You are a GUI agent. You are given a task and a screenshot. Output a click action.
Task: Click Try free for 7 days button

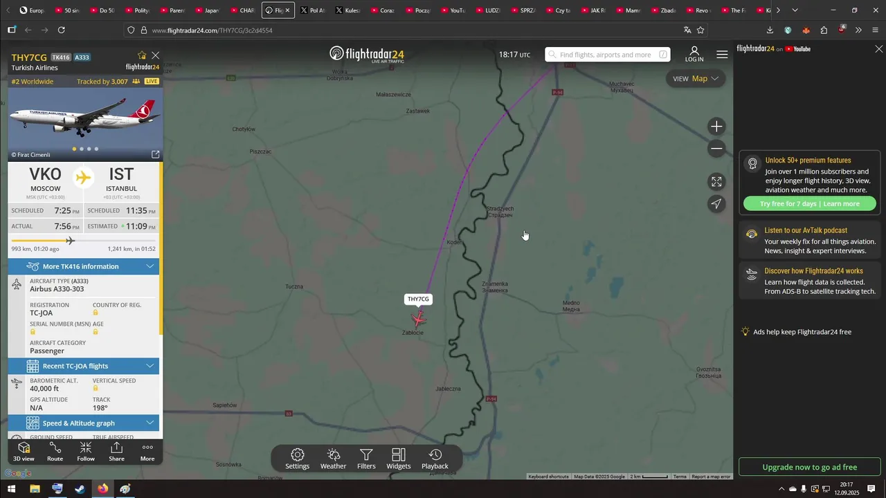pyautogui.click(x=810, y=204)
